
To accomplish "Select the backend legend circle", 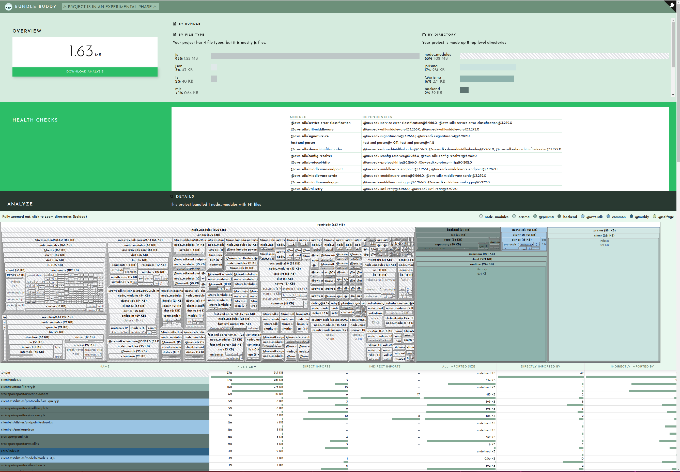I will click(x=559, y=216).
